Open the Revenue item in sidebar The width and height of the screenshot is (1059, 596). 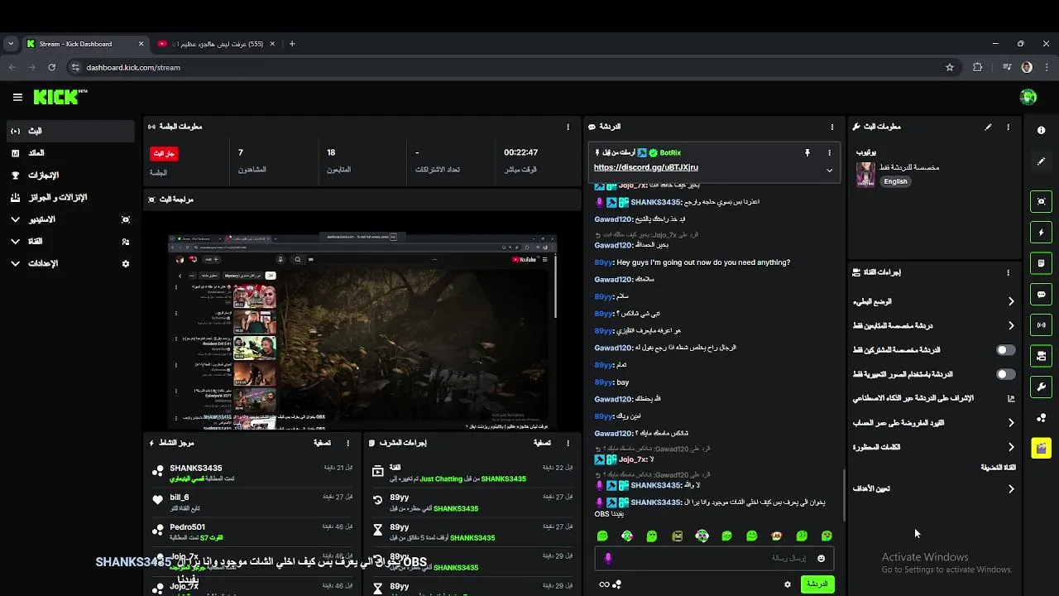tap(70, 153)
